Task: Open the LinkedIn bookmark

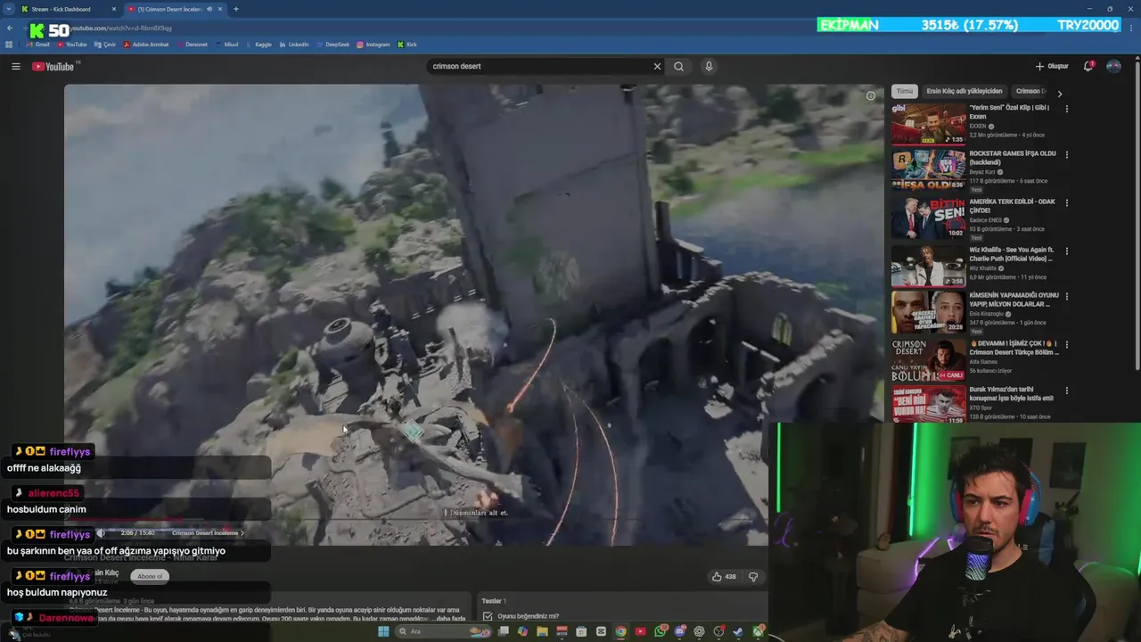Action: (294, 45)
